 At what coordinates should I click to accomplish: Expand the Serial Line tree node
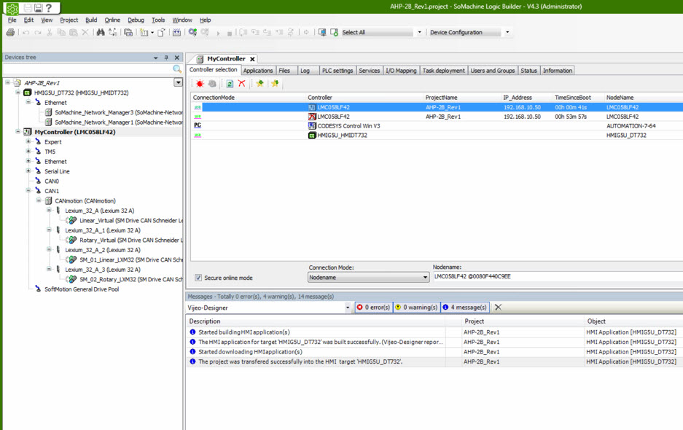28,171
